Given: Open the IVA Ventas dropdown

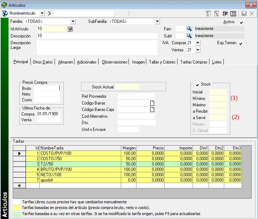Looking at the screenshot, I should click(x=198, y=50).
